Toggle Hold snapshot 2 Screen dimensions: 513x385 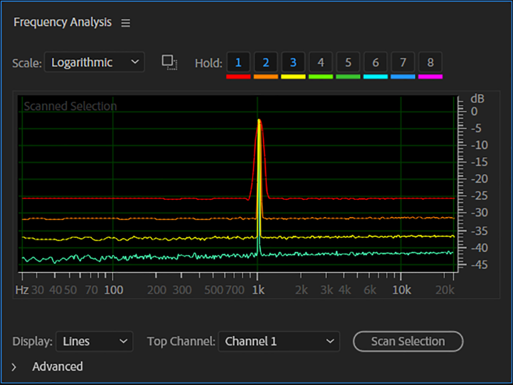point(266,62)
